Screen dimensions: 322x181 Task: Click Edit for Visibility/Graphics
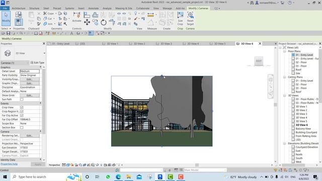click(x=29, y=79)
